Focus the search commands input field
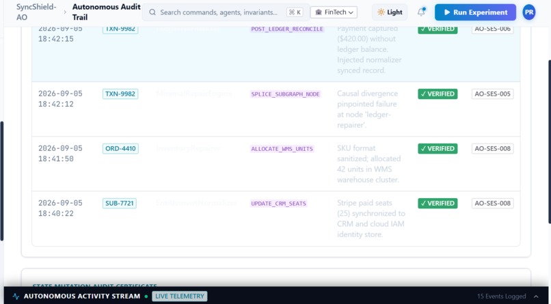The image size is (551, 304). pyautogui.click(x=226, y=12)
